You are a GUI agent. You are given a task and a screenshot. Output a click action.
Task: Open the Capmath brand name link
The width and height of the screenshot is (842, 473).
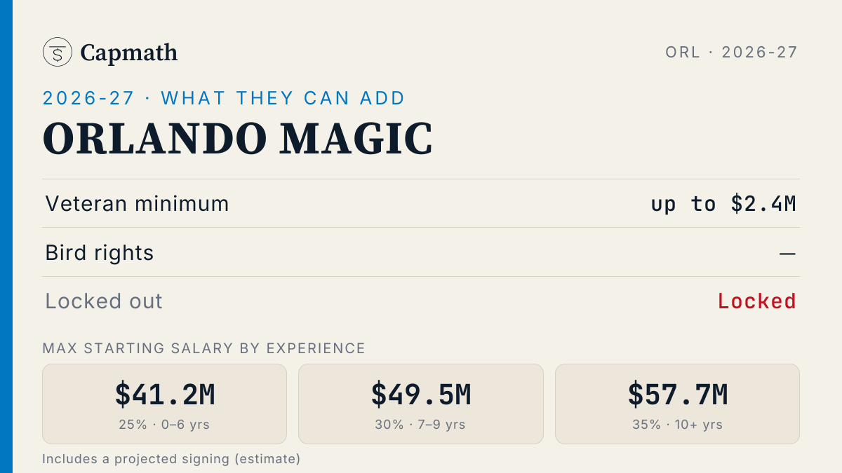pyautogui.click(x=129, y=53)
